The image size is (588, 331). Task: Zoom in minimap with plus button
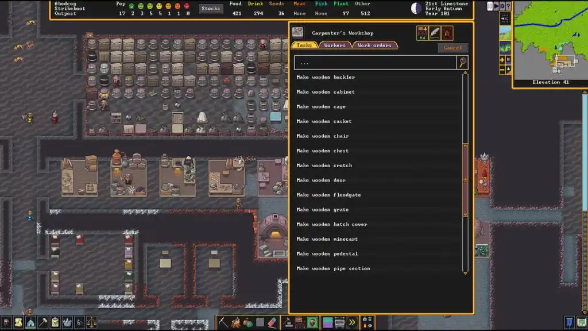(502, 60)
